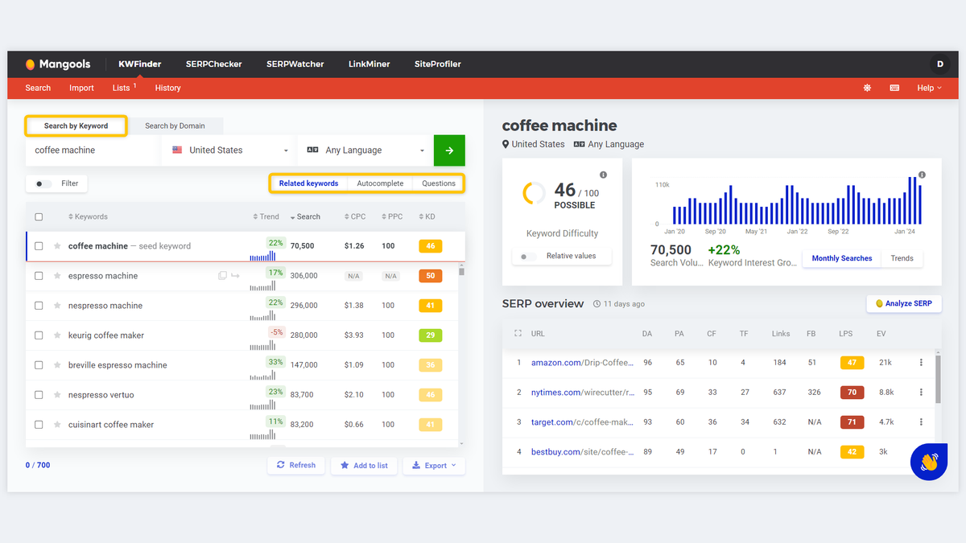
Task: Open the waving hand chat widget
Action: pyautogui.click(x=929, y=462)
